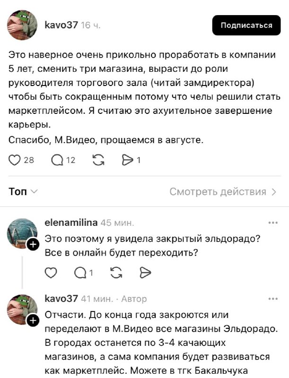289x378 pixels.
Task: Click kavo37 username in post header
Action: [x=61, y=26]
